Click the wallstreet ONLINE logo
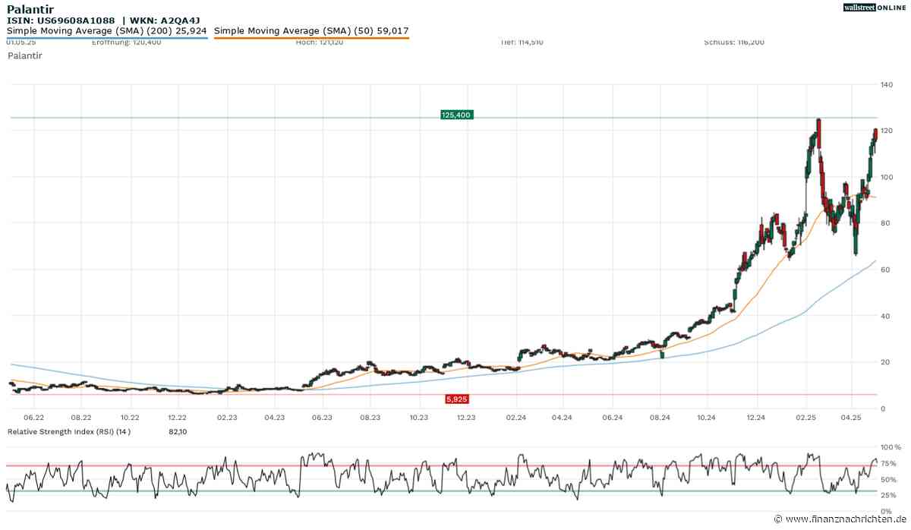Screen dimensions: 911x530 click(x=874, y=8)
